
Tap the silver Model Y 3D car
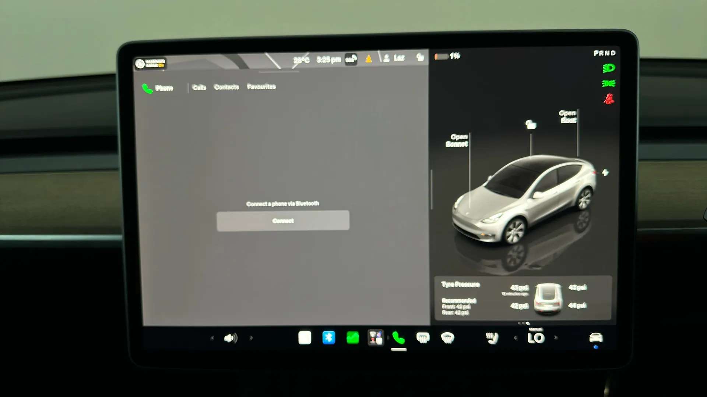click(524, 200)
